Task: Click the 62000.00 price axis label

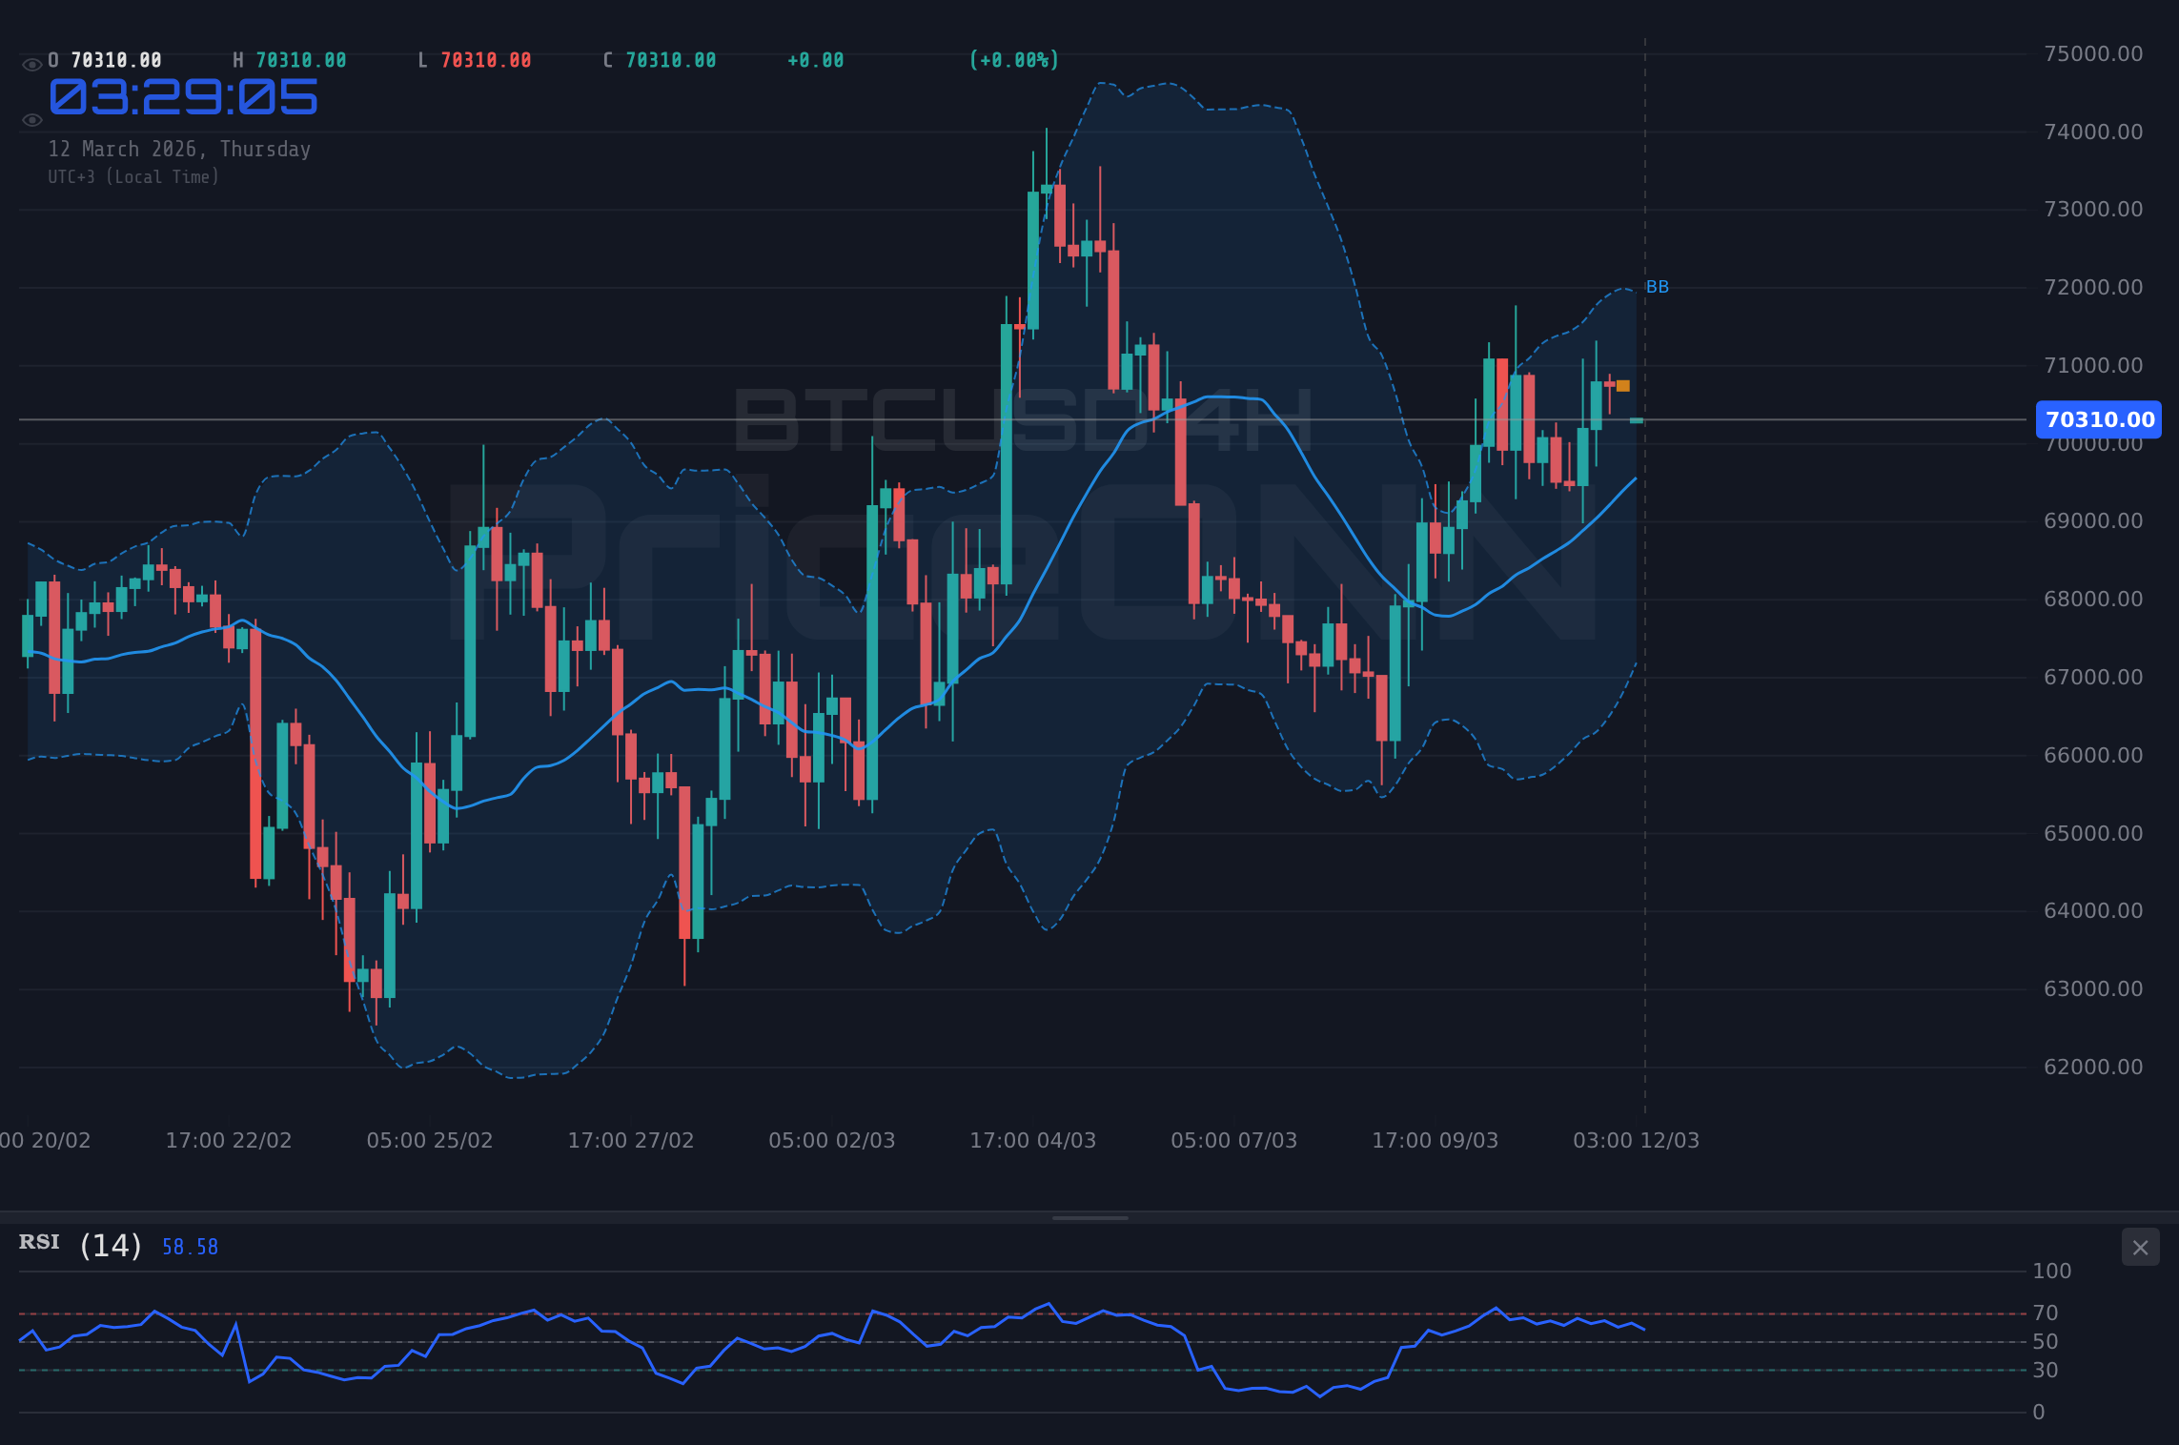Action: click(2093, 1067)
